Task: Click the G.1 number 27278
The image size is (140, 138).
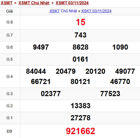Action: click(x=81, y=118)
